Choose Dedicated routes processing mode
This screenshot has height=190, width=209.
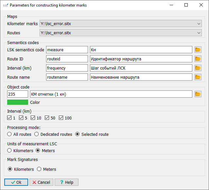click(x=37, y=134)
